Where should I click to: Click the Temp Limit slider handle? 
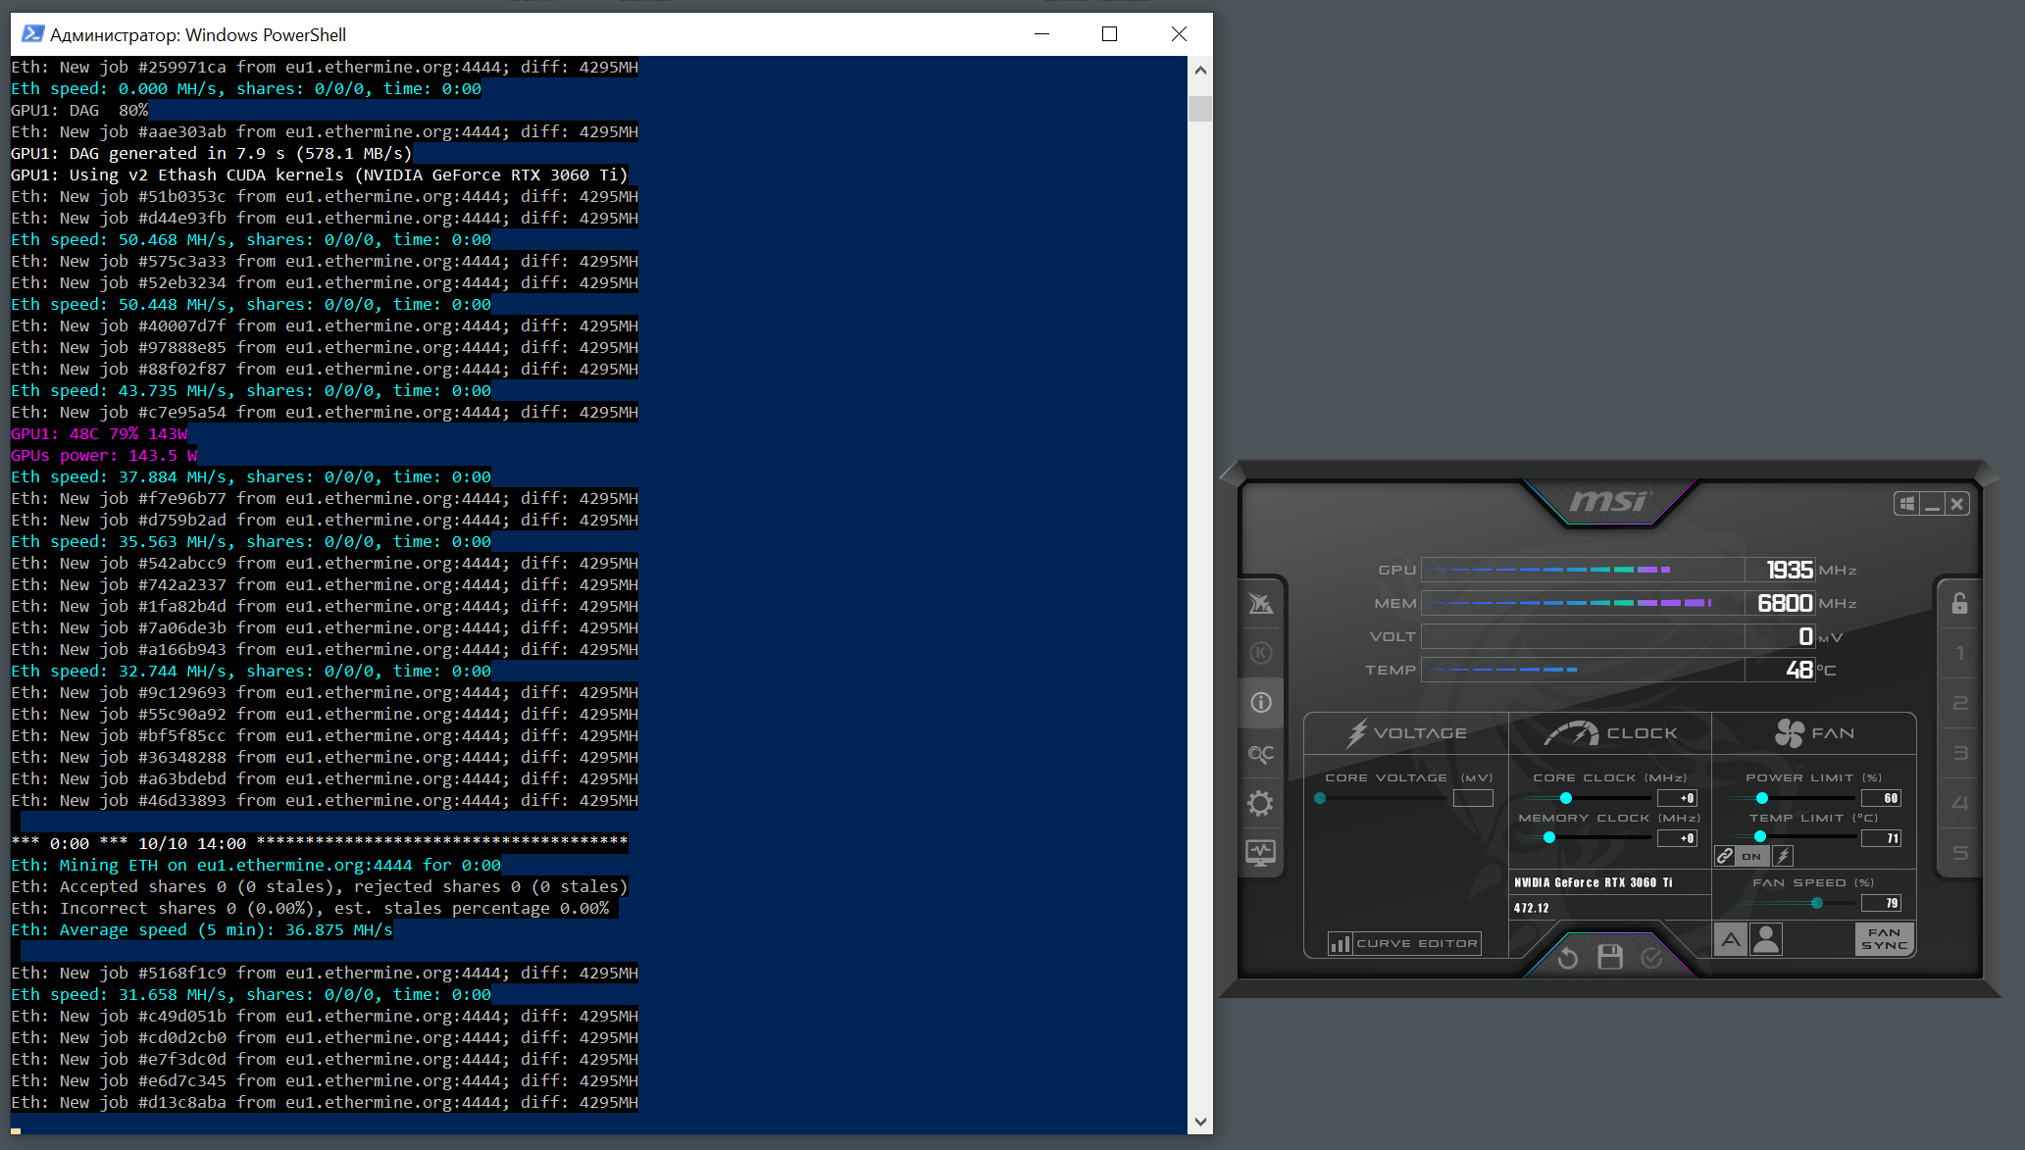tap(1760, 837)
